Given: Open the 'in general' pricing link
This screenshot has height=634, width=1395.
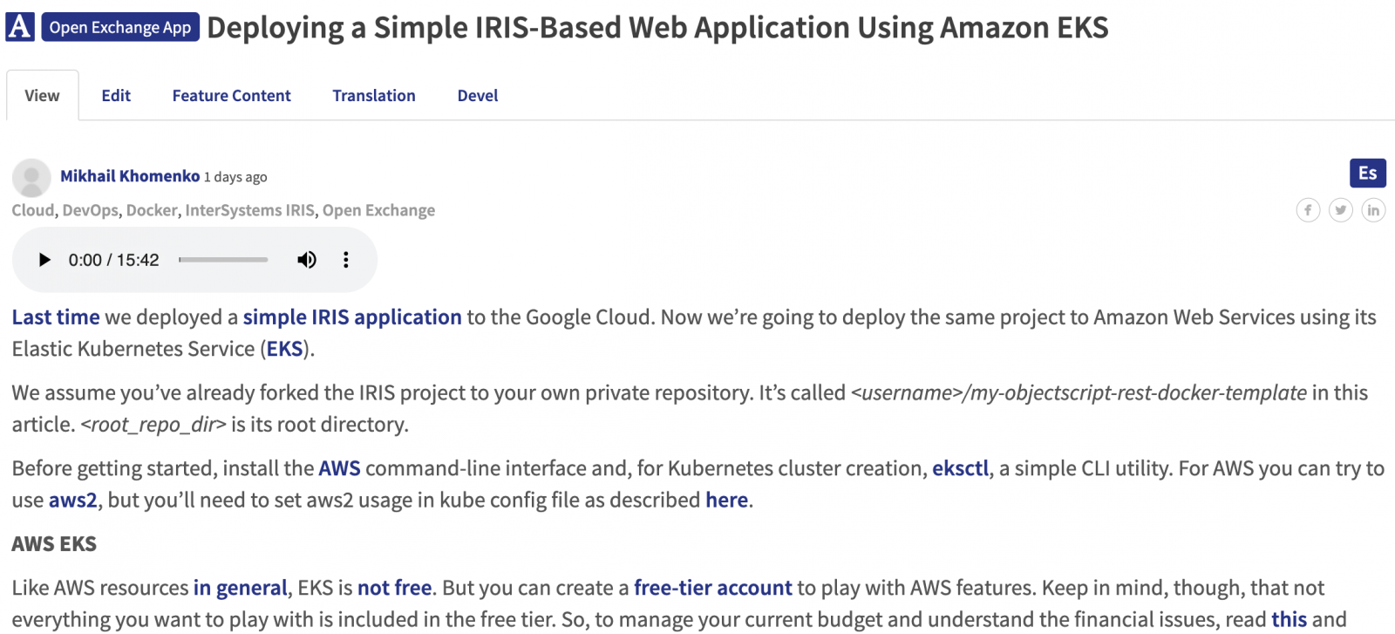Looking at the screenshot, I should click(240, 588).
